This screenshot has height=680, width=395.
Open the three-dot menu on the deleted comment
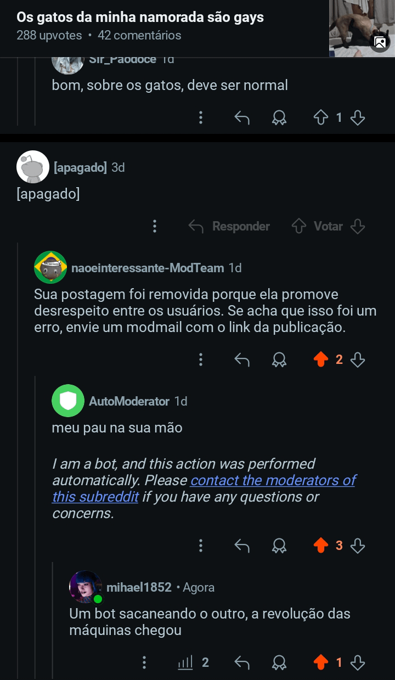point(155,226)
